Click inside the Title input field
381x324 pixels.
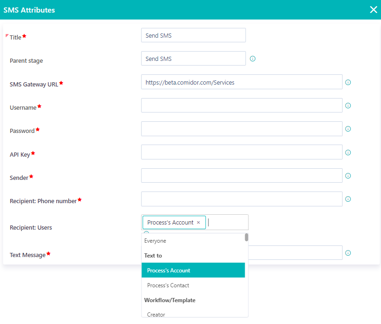tap(193, 35)
